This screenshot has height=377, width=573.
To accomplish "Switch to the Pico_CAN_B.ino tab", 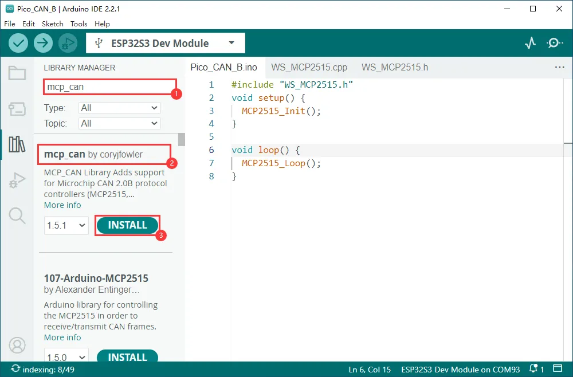I will pyautogui.click(x=224, y=67).
